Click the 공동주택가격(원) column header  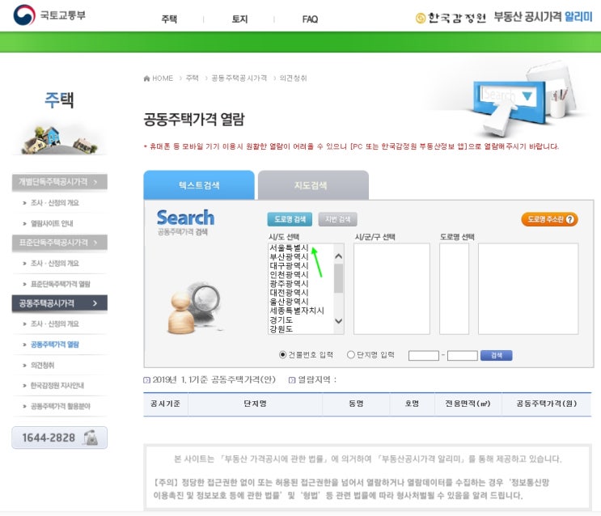(x=547, y=404)
